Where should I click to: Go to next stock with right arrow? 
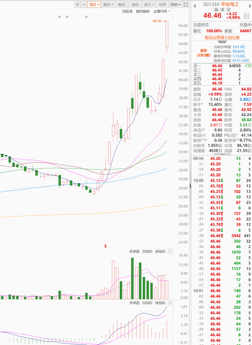pyautogui.click(x=250, y=6)
